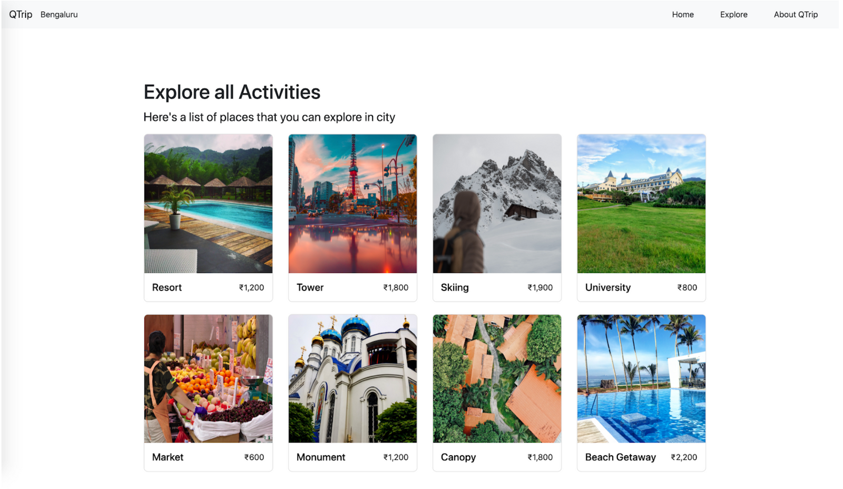Select the Monument card title

(x=320, y=457)
